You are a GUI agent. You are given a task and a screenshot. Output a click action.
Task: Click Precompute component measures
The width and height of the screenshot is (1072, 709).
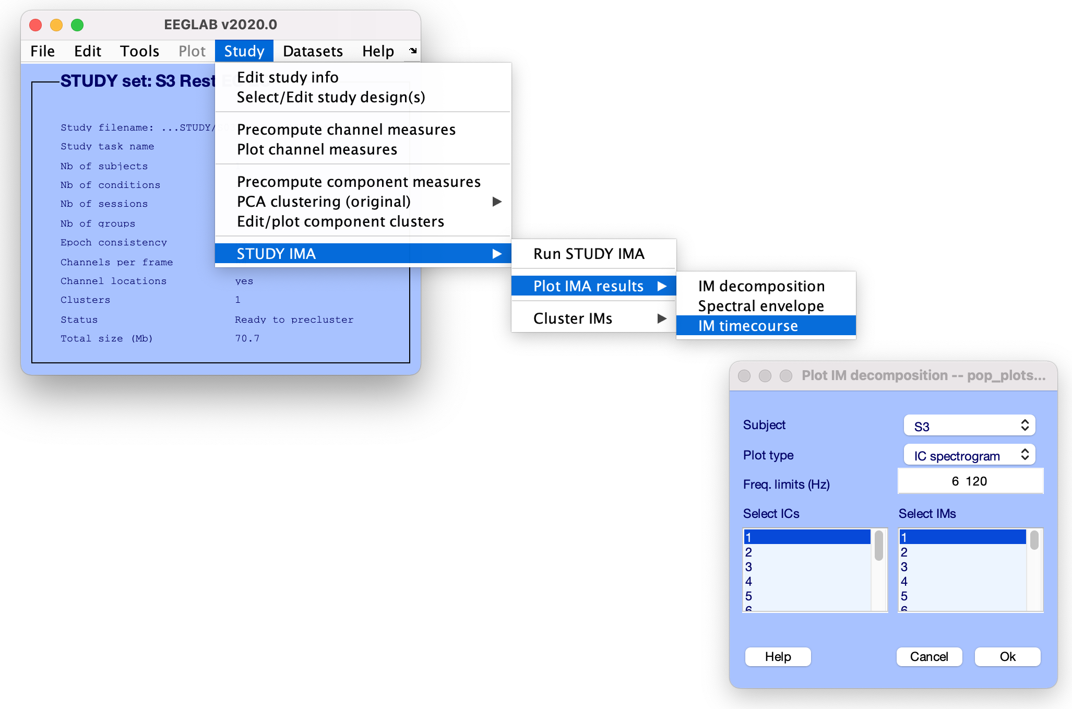point(358,182)
